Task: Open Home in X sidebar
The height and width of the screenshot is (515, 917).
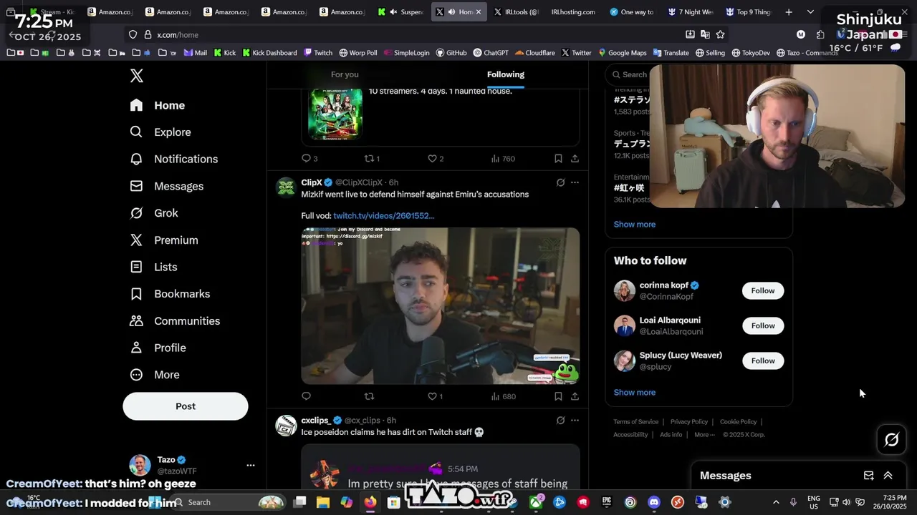Action: point(158,105)
